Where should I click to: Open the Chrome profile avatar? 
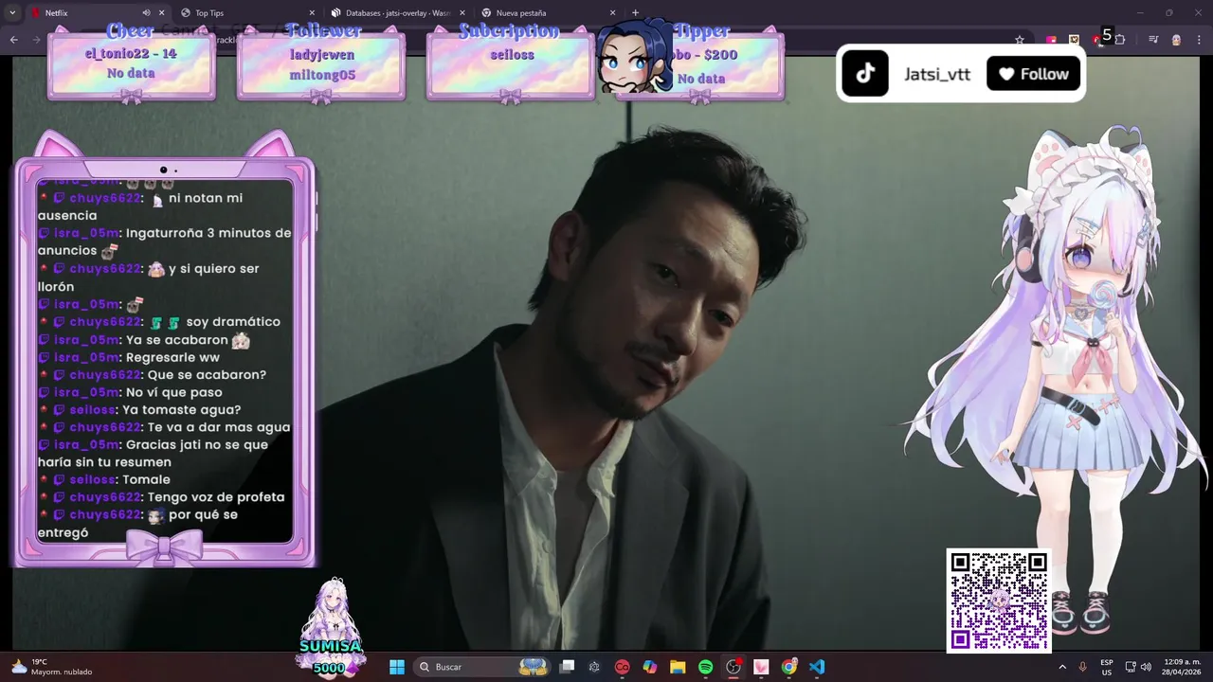coord(1176,40)
